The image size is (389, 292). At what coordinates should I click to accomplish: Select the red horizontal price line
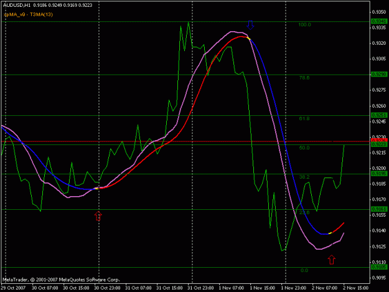[x=185, y=141]
